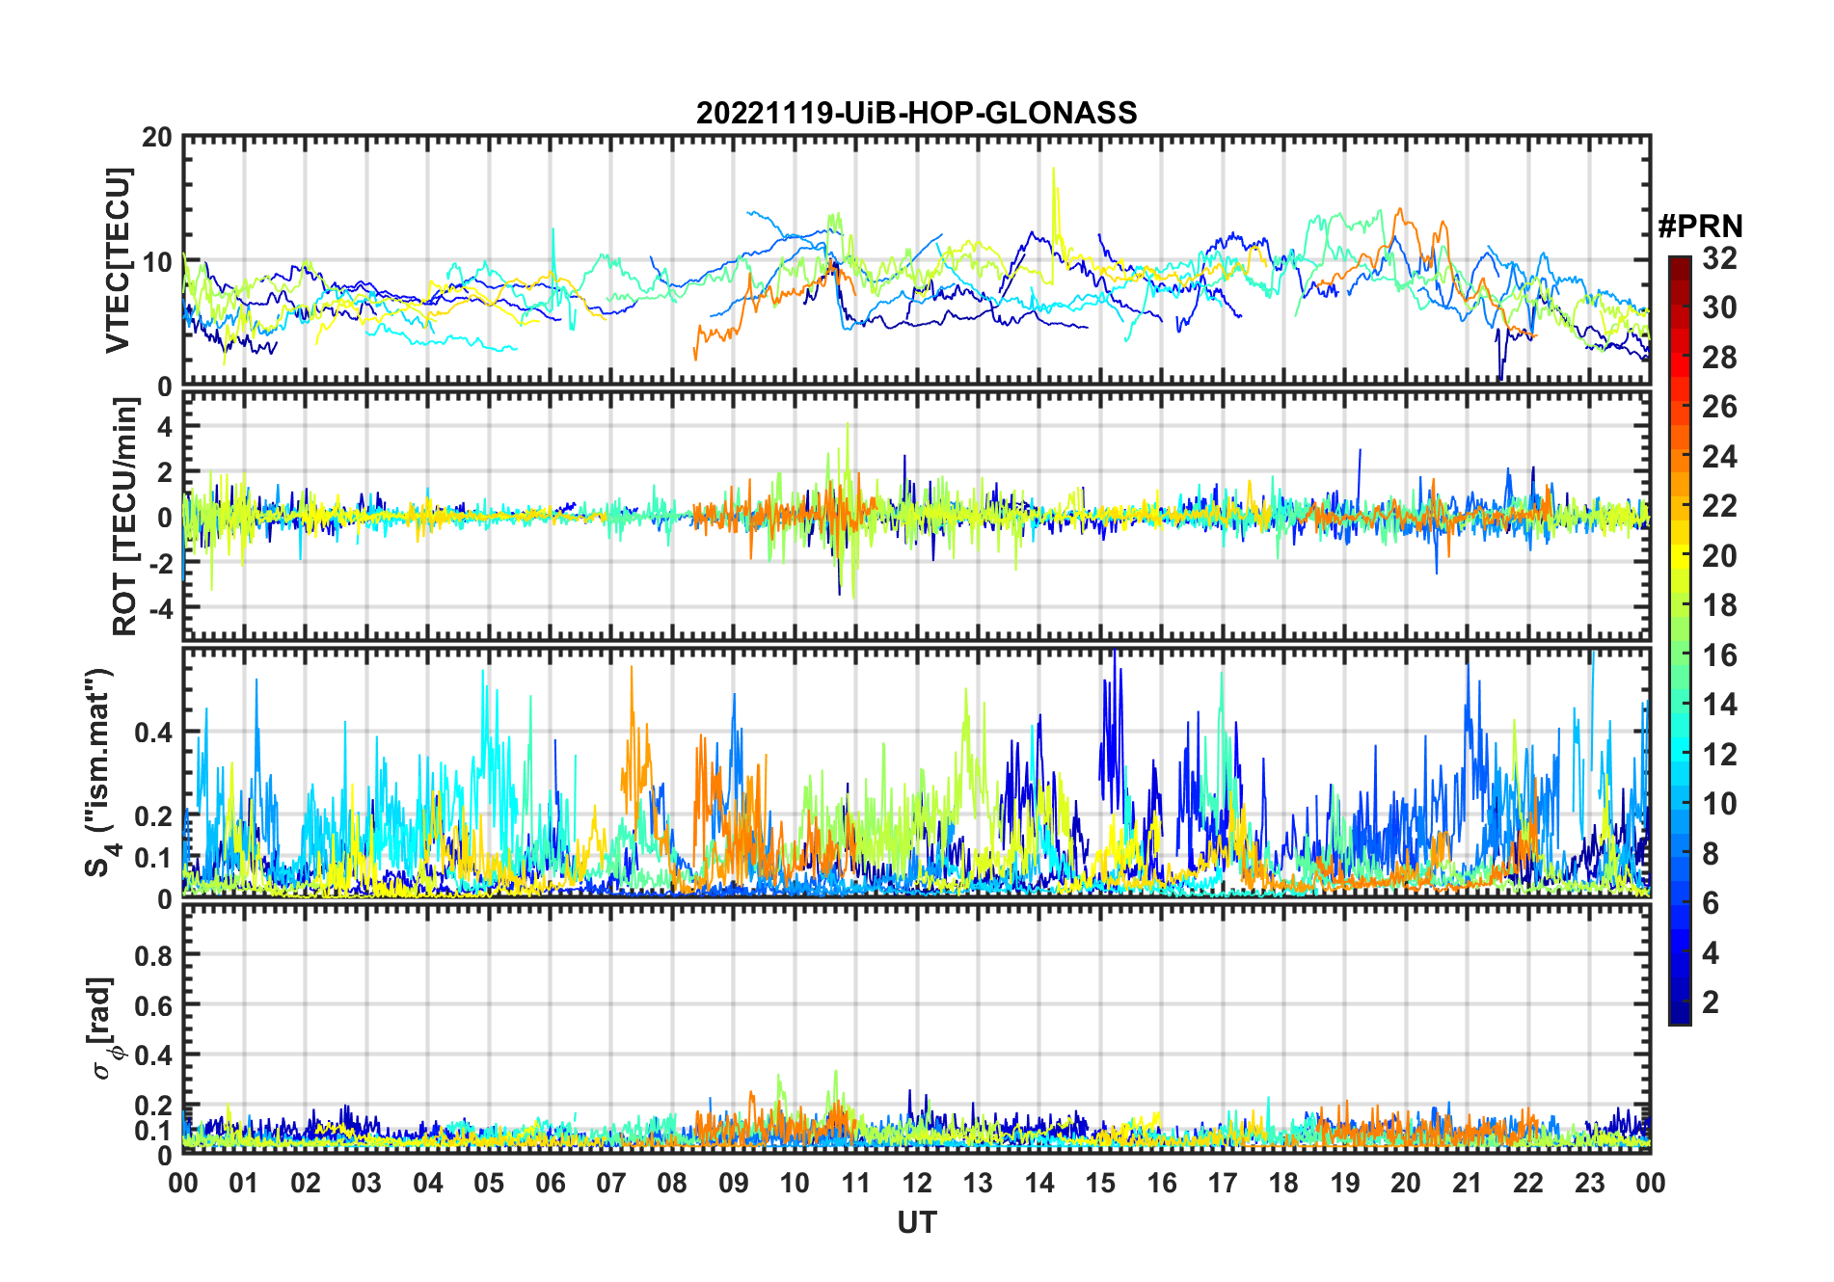Click the colorbar label 8
Viewport: 1834px width, 1282px height.
(1711, 853)
